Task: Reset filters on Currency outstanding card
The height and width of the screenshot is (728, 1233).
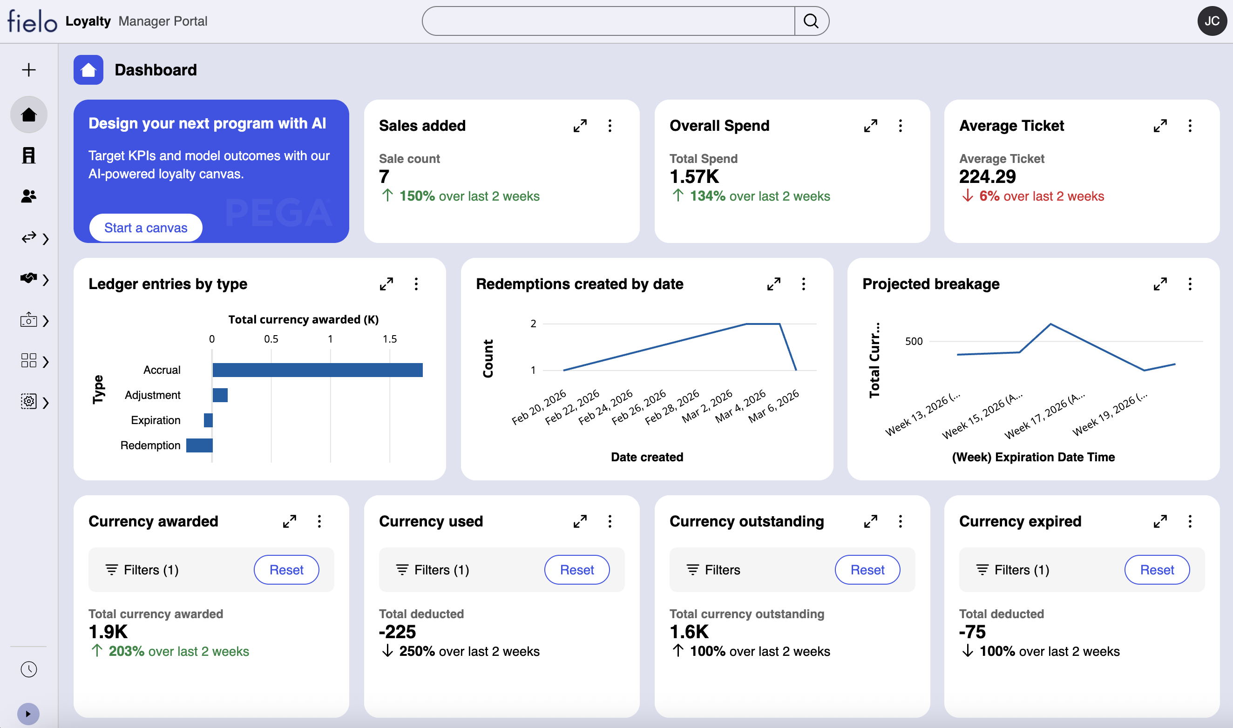Action: click(x=867, y=570)
